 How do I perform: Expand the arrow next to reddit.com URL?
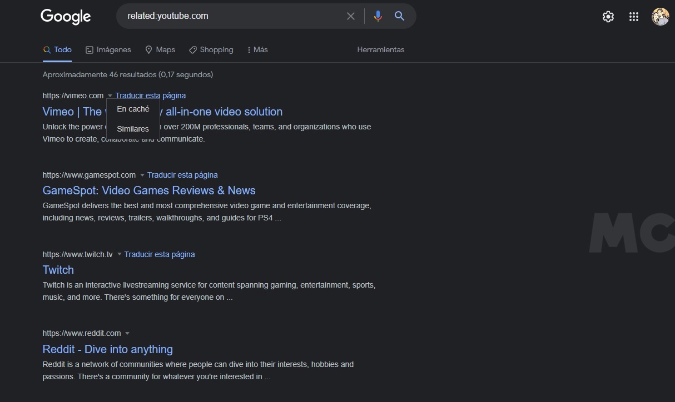pos(127,334)
